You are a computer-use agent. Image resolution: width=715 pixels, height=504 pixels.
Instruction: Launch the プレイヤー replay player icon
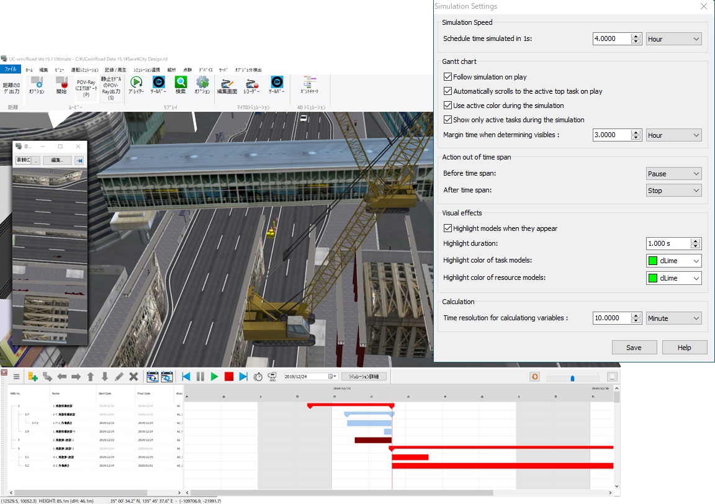pos(136,85)
